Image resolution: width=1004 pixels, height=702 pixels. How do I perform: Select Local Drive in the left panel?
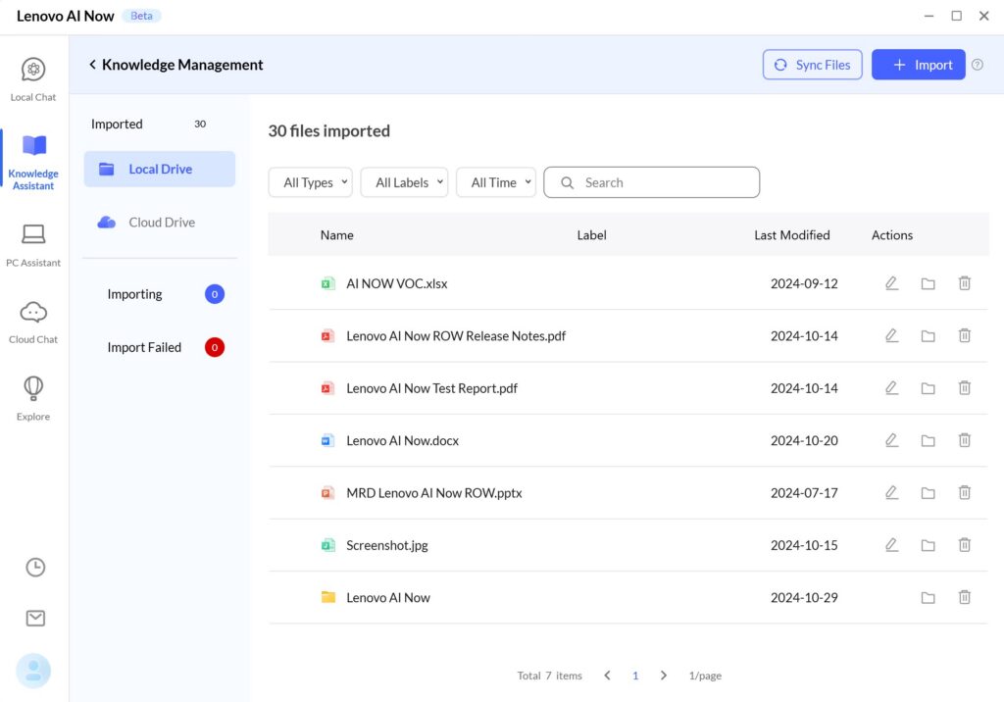click(160, 169)
